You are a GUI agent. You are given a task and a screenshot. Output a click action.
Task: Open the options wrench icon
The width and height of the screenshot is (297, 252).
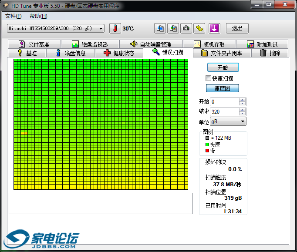[199, 28]
